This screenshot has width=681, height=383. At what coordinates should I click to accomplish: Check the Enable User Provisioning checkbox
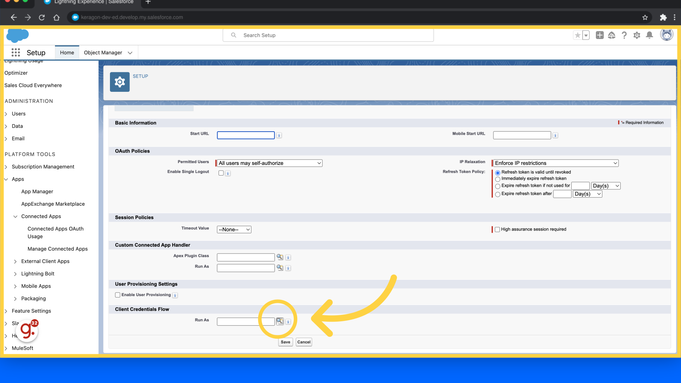point(118,295)
